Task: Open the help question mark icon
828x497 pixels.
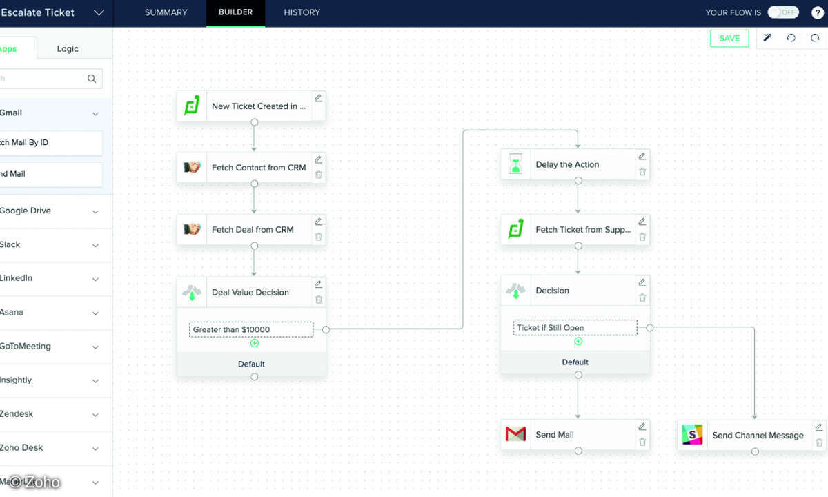Action: click(x=816, y=12)
